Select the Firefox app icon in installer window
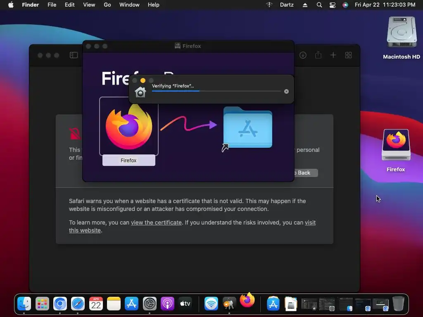This screenshot has width=423, height=317. click(x=129, y=126)
